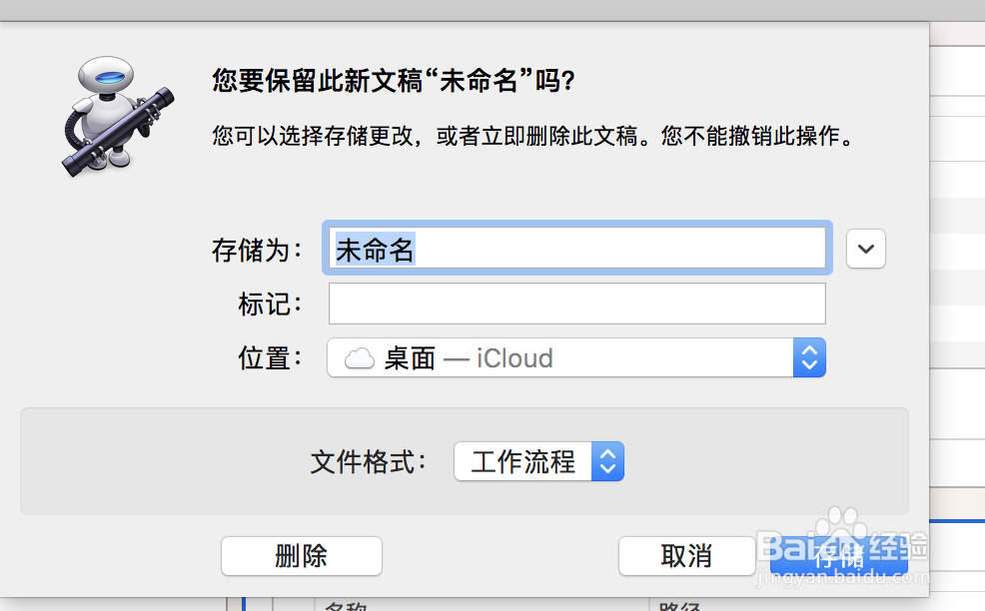Click the blue up-down arrows on 位置 menu
The height and width of the screenshot is (611, 985).
pos(810,357)
